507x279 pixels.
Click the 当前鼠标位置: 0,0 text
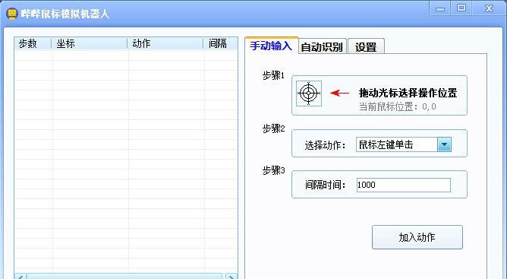[x=398, y=106]
